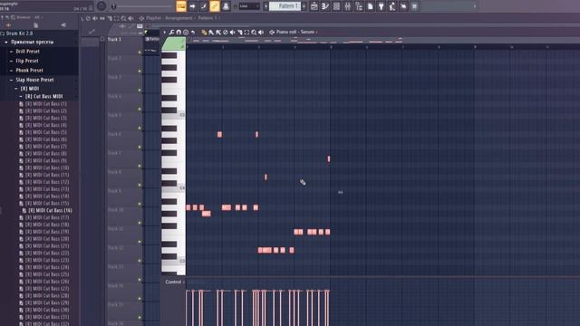Click the multilink controllers icon in top toolbar
The height and width of the screenshot is (326, 580).
pos(226,6)
